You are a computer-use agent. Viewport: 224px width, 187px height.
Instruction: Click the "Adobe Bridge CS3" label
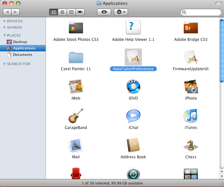coord(191,40)
